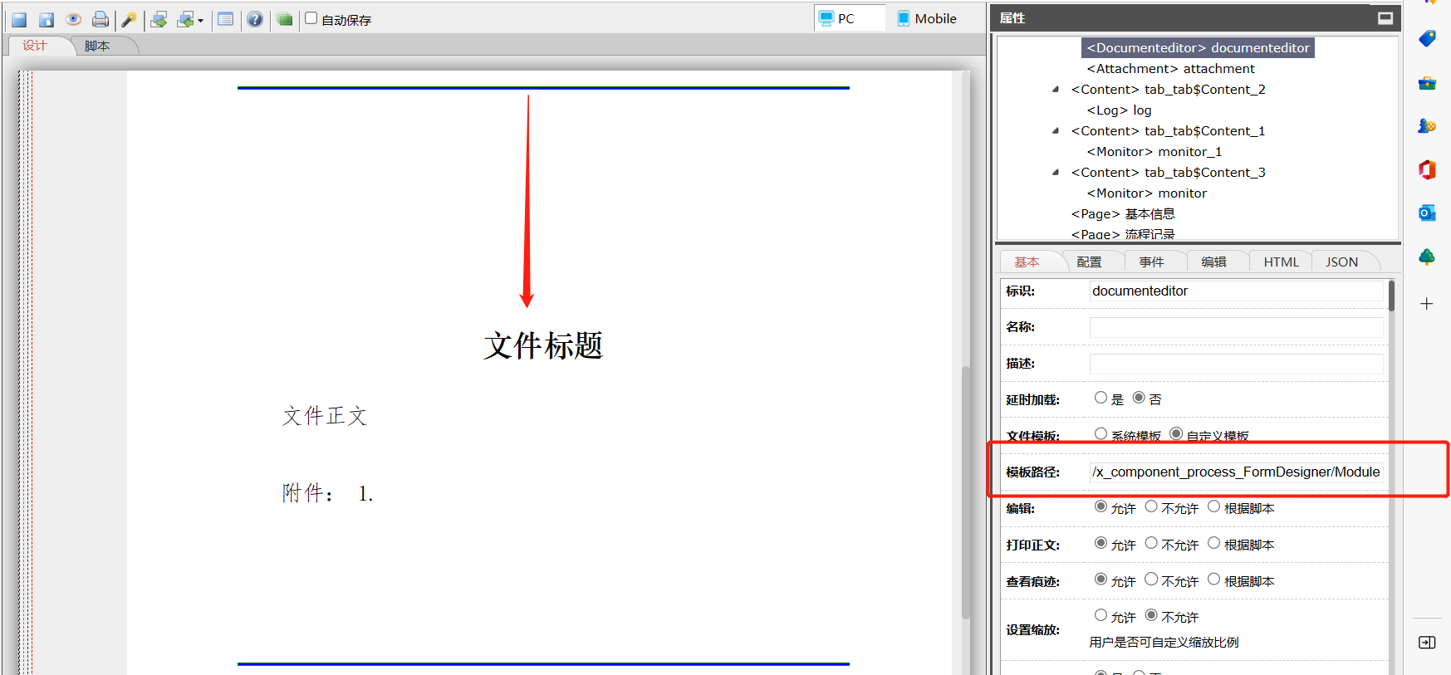Click the 文件正文 body text in the document

(x=325, y=416)
